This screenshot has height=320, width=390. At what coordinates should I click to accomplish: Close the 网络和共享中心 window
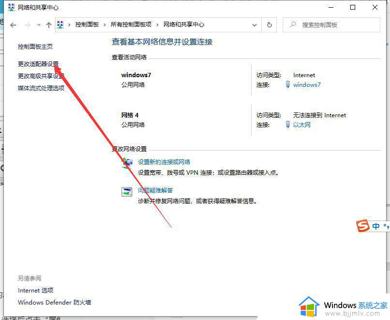point(375,7)
